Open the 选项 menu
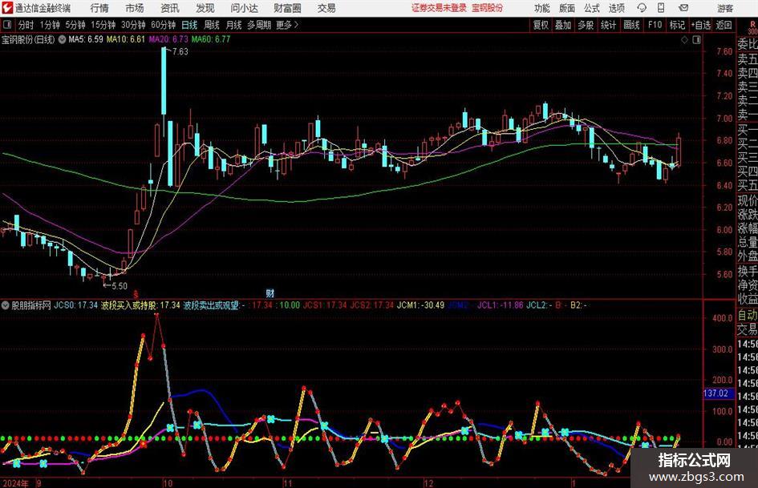The width and height of the screenshot is (758, 488). (616, 8)
